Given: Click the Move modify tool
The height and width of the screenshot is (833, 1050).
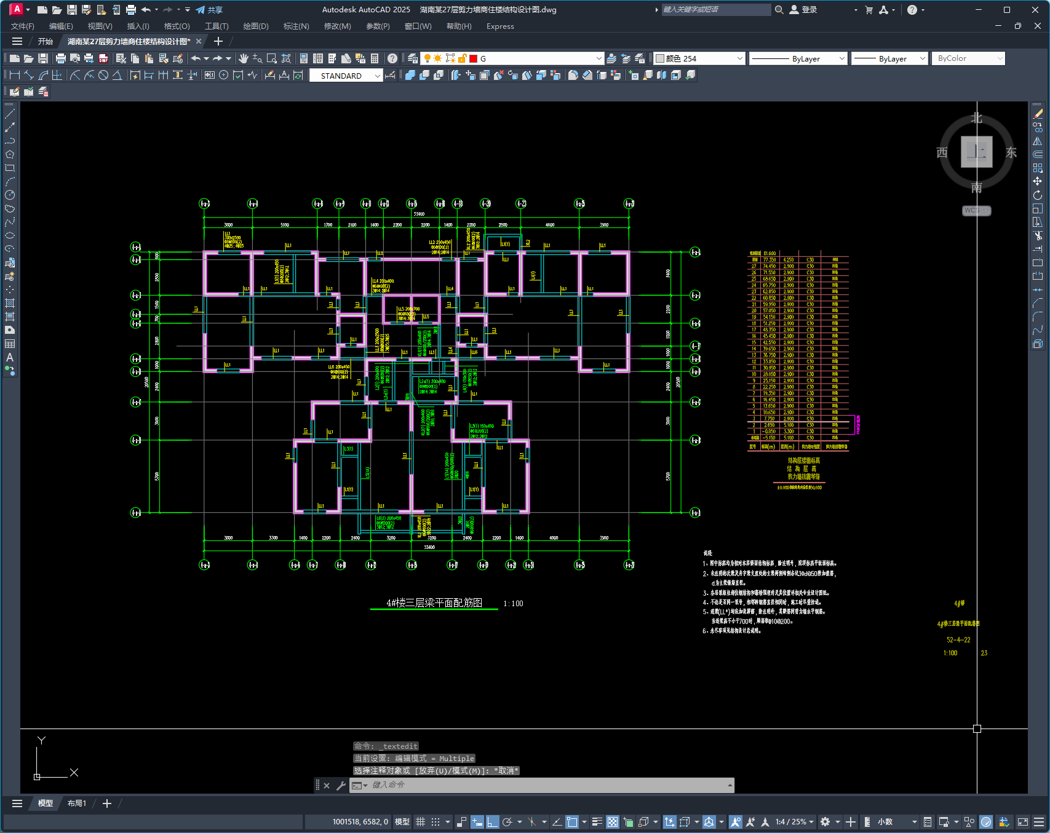Looking at the screenshot, I should point(1038,181).
